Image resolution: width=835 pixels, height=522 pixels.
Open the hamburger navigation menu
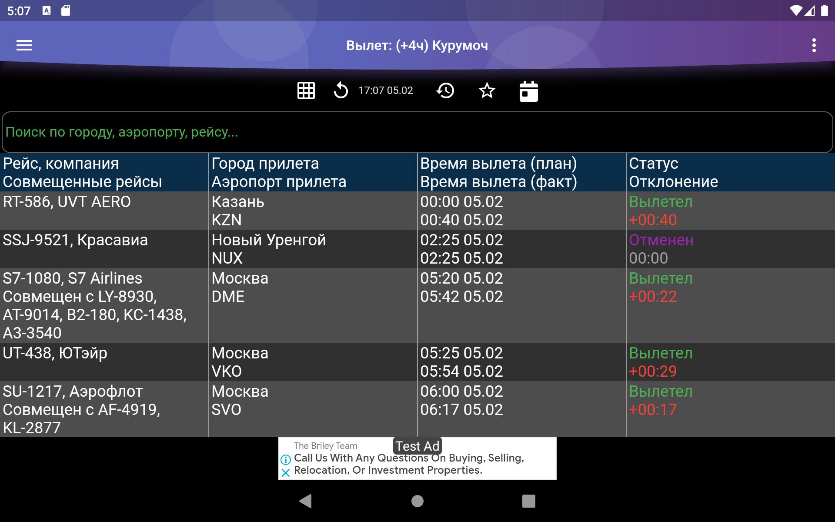[24, 45]
